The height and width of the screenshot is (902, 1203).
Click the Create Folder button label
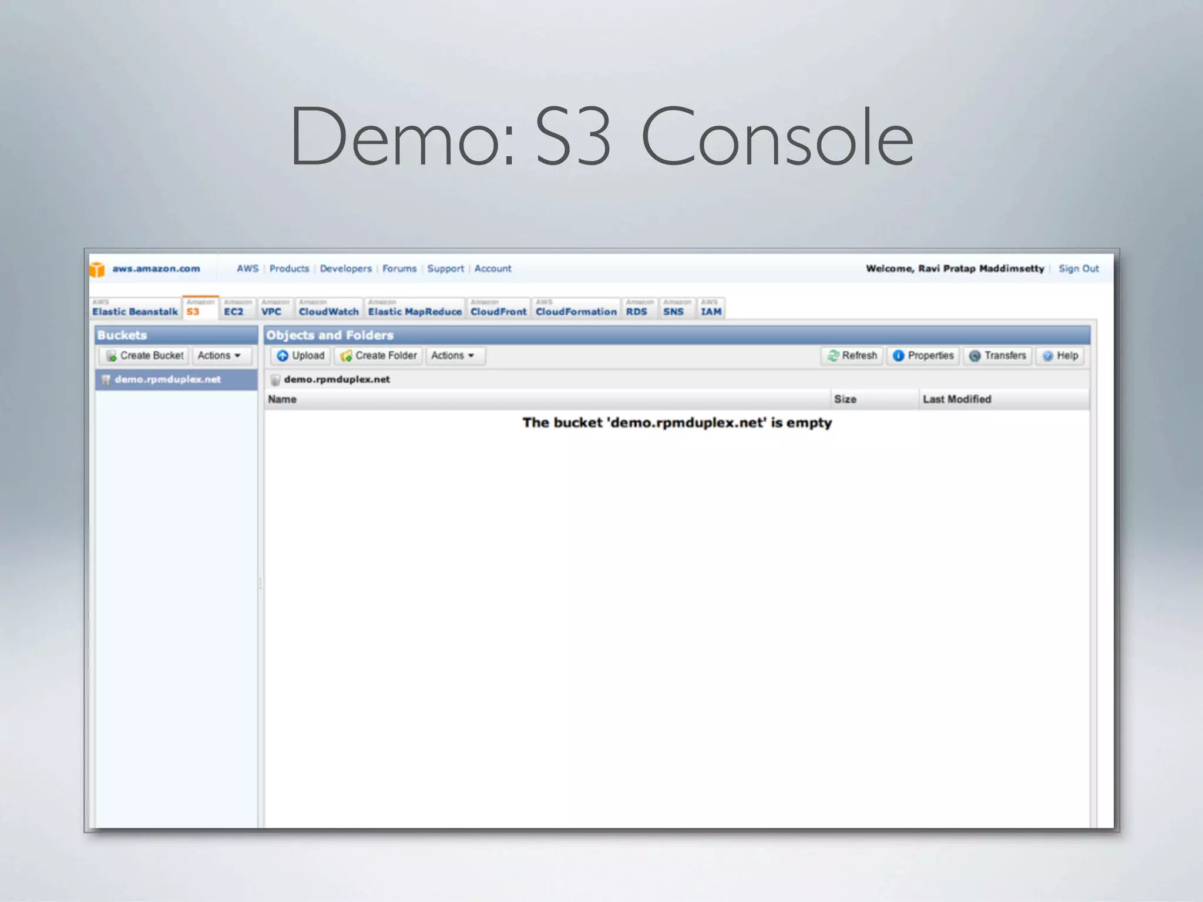pos(386,356)
